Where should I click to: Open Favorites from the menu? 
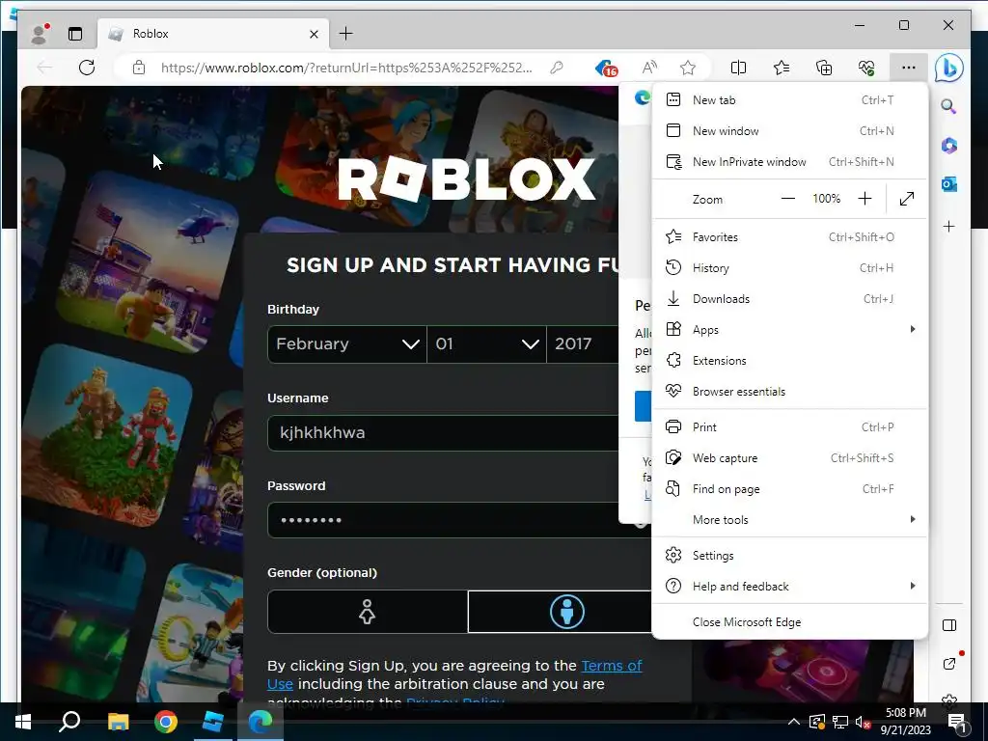pos(789,237)
